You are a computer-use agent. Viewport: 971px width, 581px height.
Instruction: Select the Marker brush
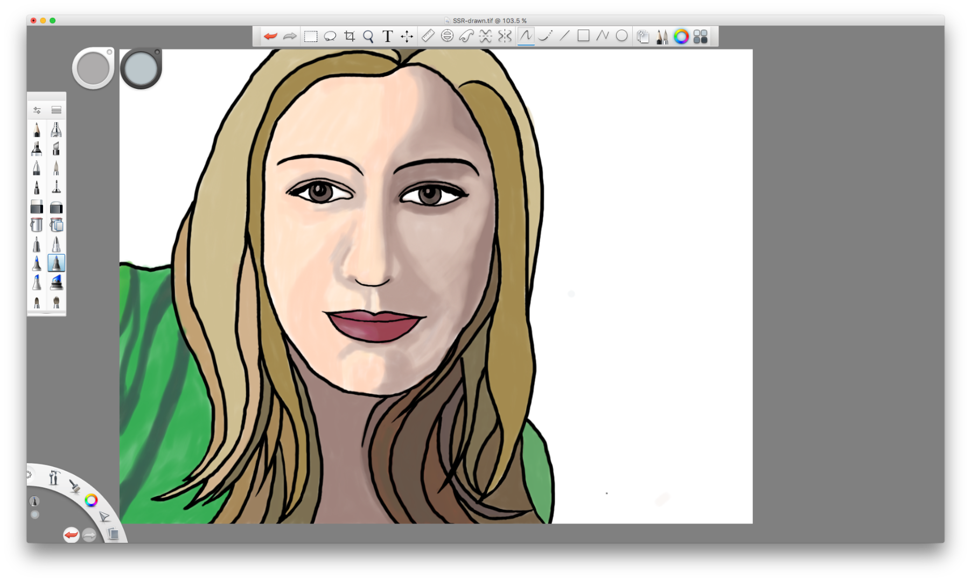[x=37, y=148]
